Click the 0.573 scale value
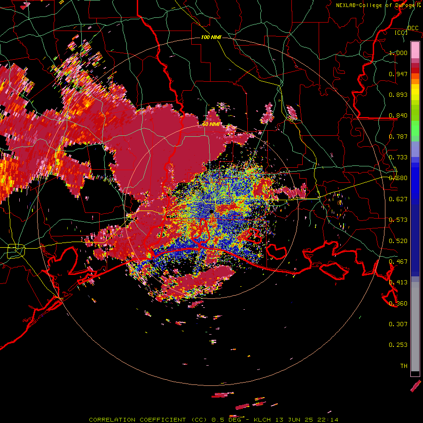Image resolution: width=423 pixels, height=423 pixels. point(398,220)
